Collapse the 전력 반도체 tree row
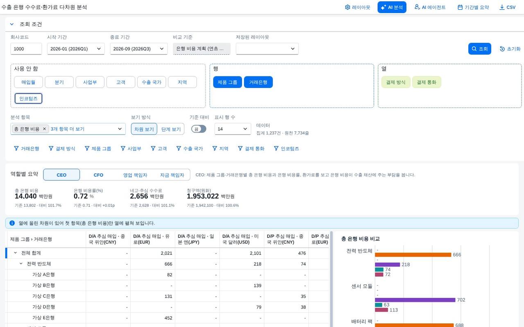 [x=21, y=264]
